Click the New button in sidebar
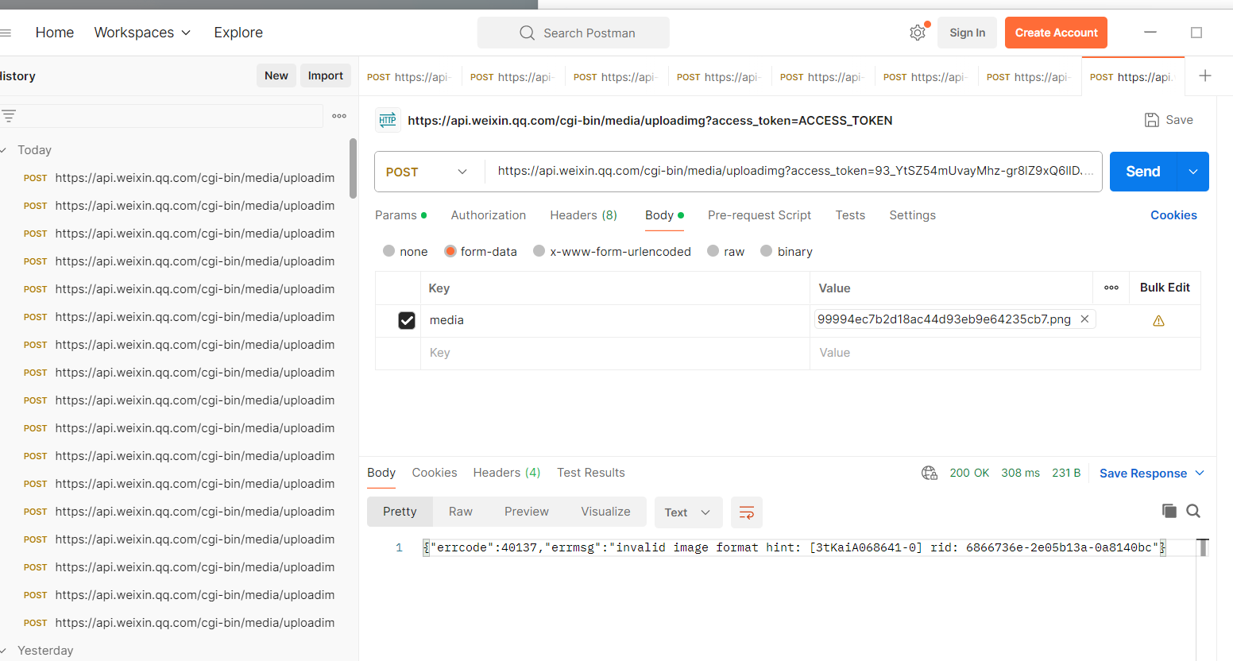The width and height of the screenshot is (1233, 661). click(x=276, y=75)
